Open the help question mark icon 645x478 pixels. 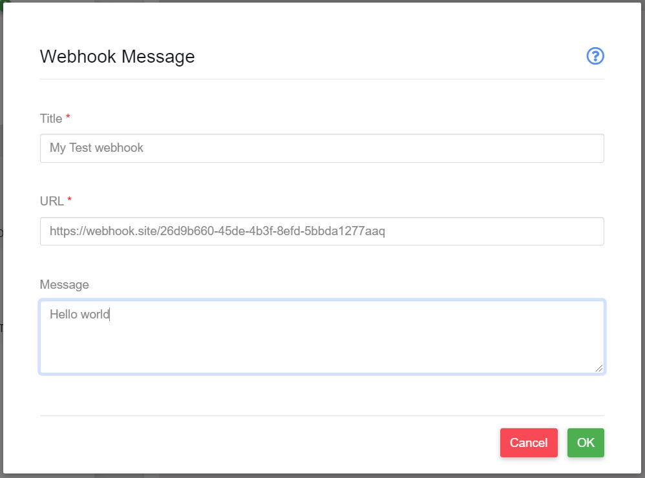click(x=595, y=56)
